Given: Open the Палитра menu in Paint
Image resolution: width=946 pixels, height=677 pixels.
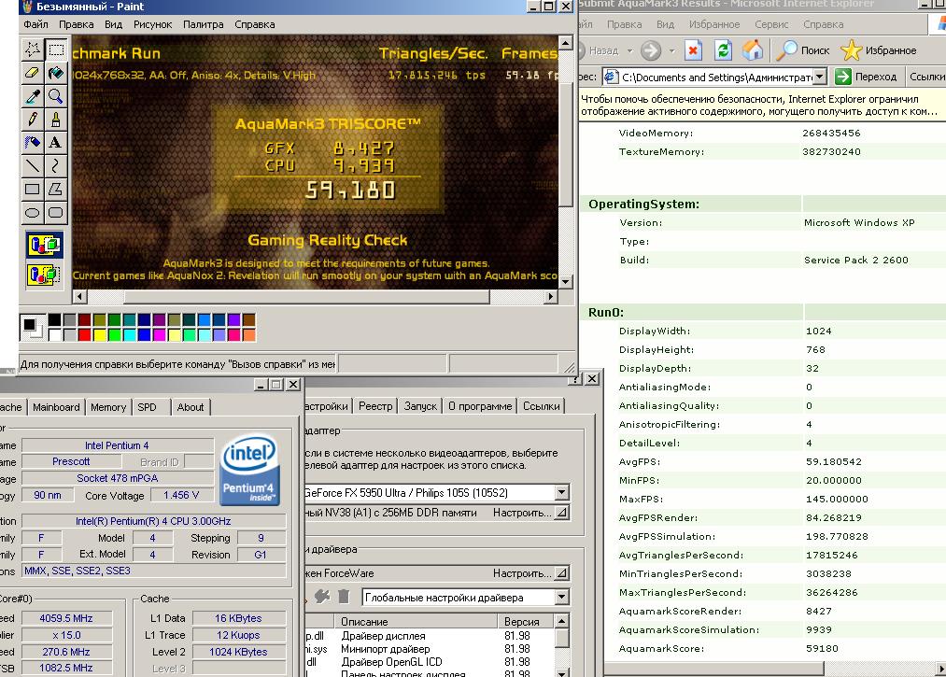Looking at the screenshot, I should pos(204,24).
